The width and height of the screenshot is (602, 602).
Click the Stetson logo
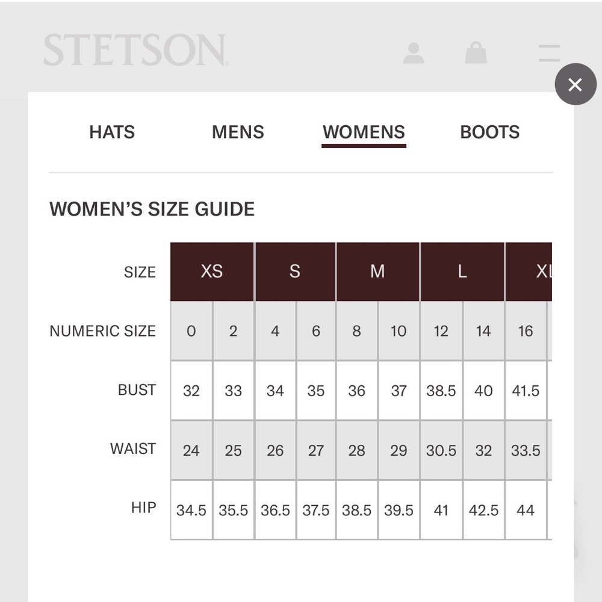coord(135,50)
